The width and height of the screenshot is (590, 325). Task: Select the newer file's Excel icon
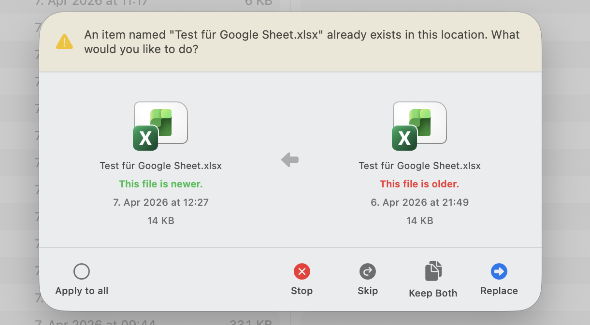(x=160, y=126)
